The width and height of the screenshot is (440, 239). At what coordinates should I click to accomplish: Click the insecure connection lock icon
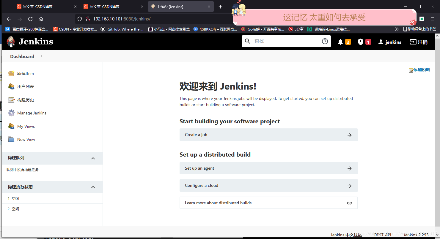click(x=88, y=19)
